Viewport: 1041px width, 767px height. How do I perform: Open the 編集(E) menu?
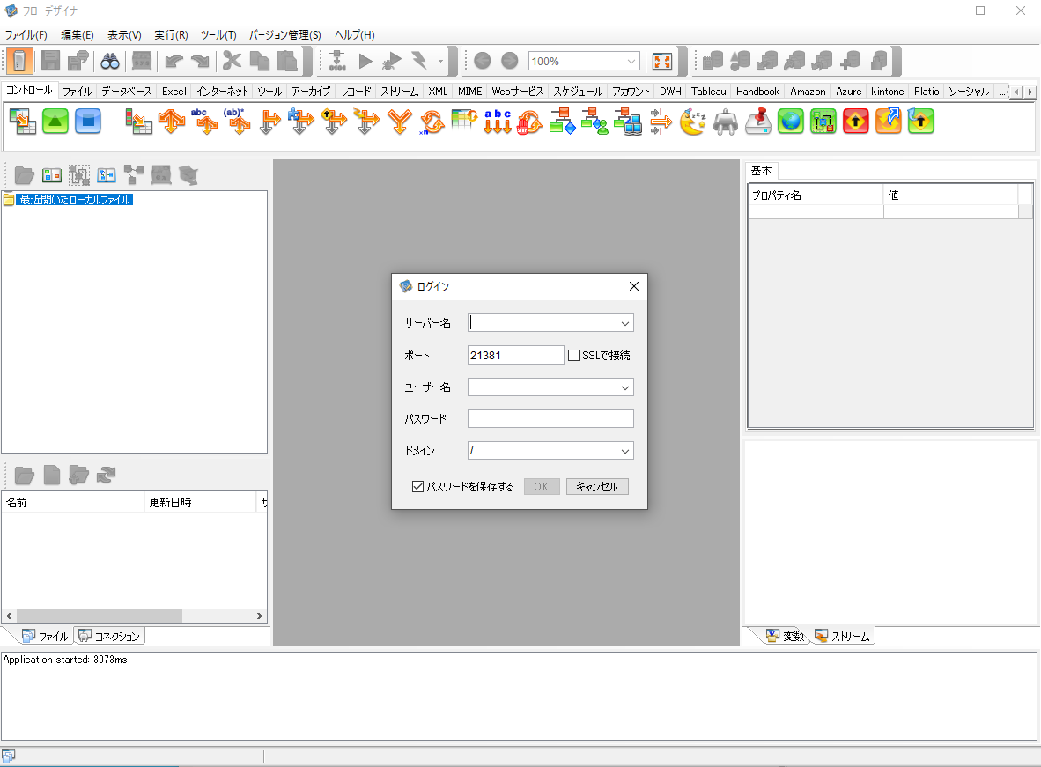click(77, 34)
